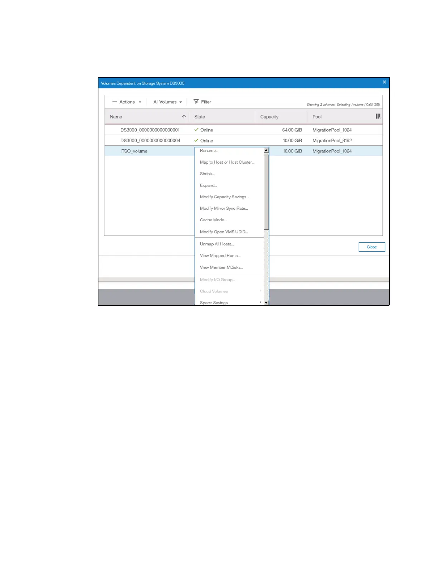Choose Unmap All Hosts...

click(217, 244)
